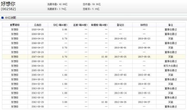Click 1.00 dividend in the 2015-04-17 row
Viewport: 187px width, 110px height.
point(65,75)
